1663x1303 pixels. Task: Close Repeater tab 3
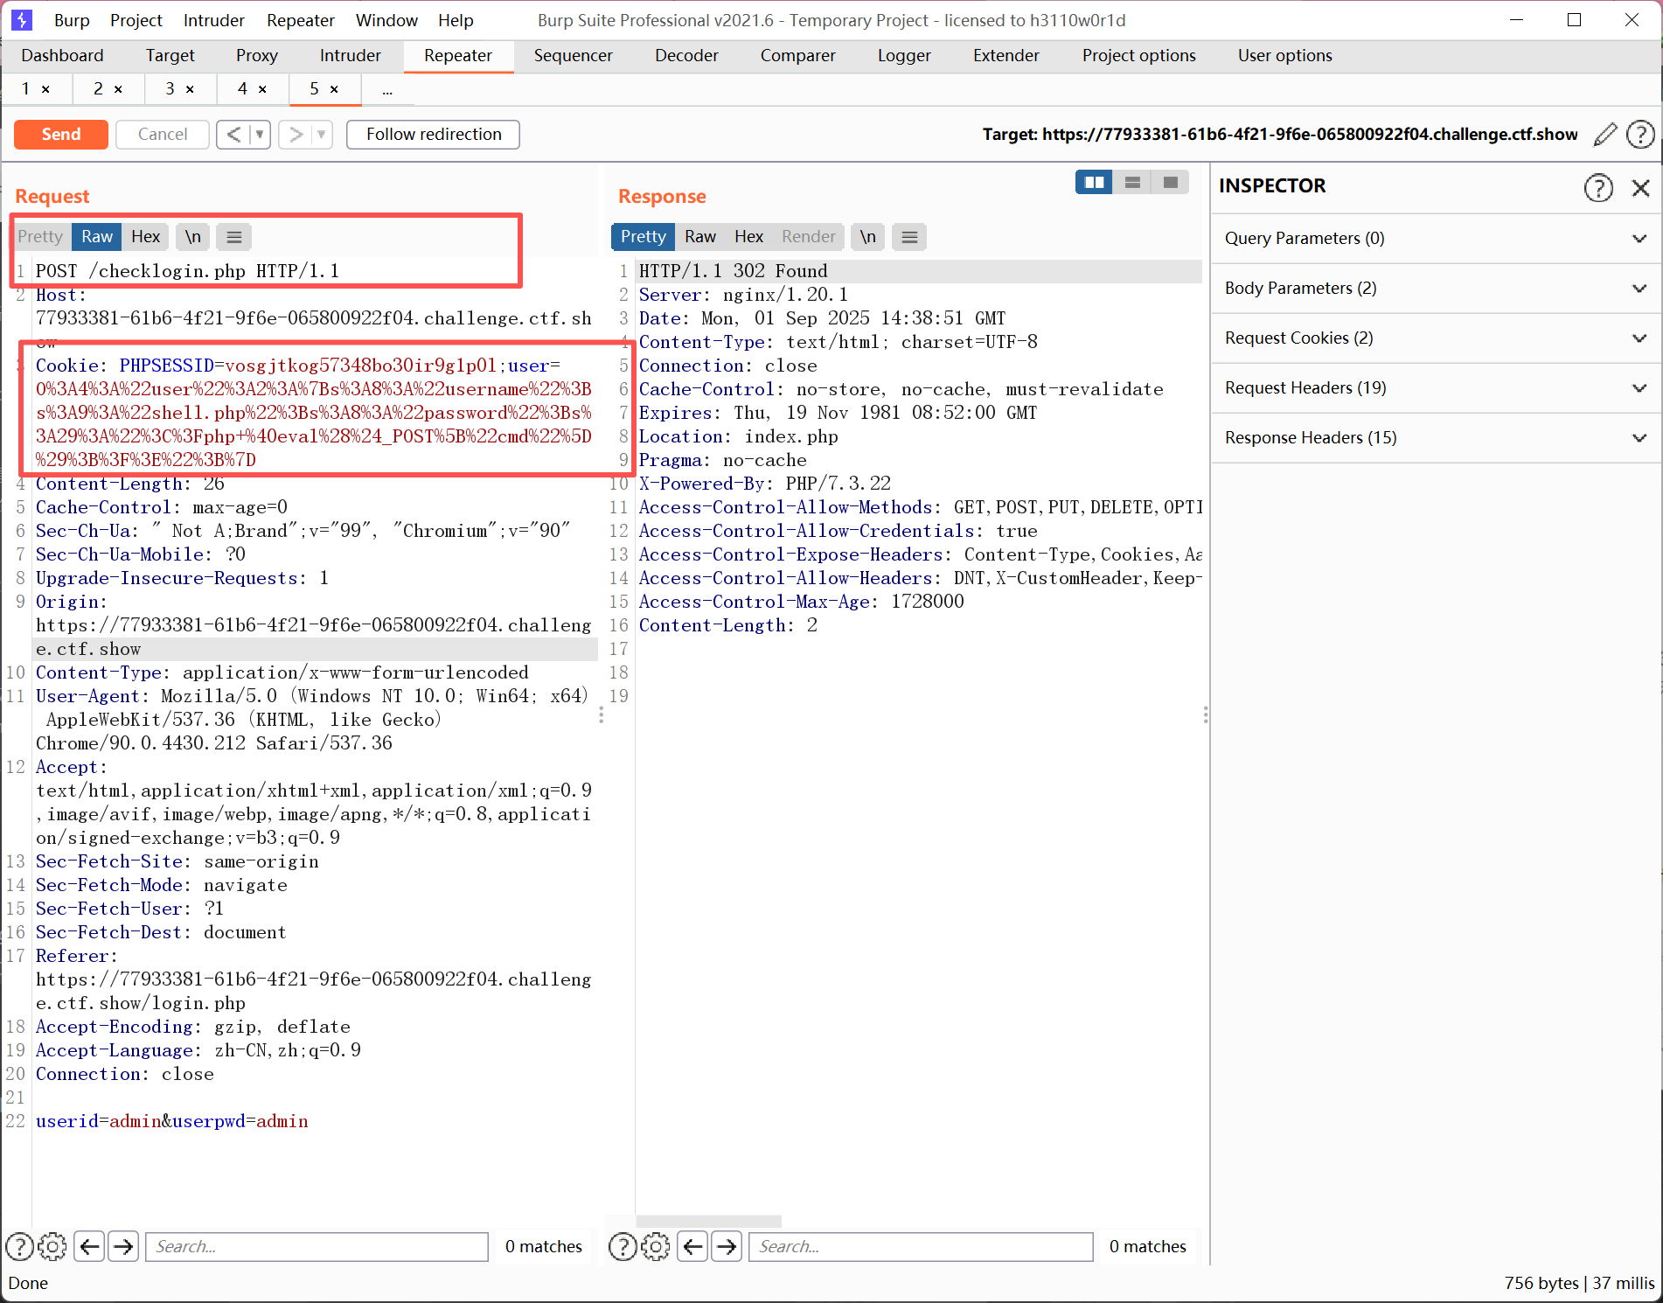tap(190, 89)
